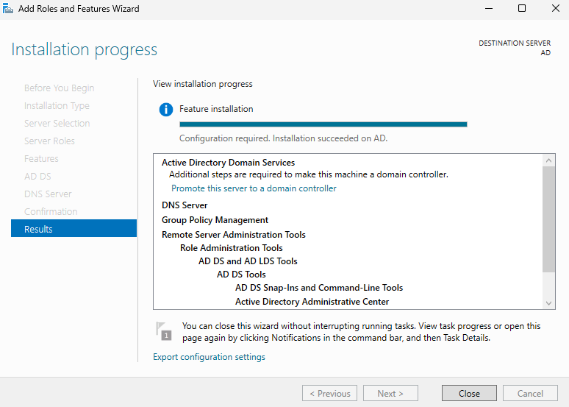Viewport: 569px width, 407px height.
Task: Click AD DS Snap-Ins and Command-Line Tools
Action: [319, 288]
